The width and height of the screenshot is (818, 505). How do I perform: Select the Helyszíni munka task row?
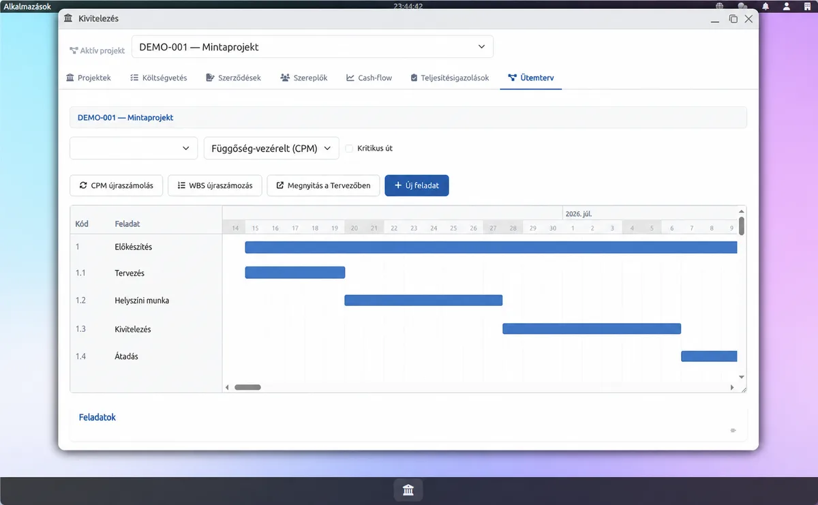click(146, 301)
